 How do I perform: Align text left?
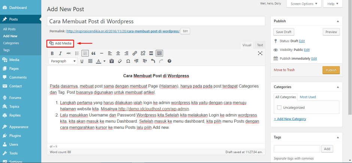(110, 54)
